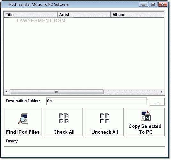Sort the list by Title column
The width and height of the screenshot is (171, 160).
pyautogui.click(x=31, y=14)
